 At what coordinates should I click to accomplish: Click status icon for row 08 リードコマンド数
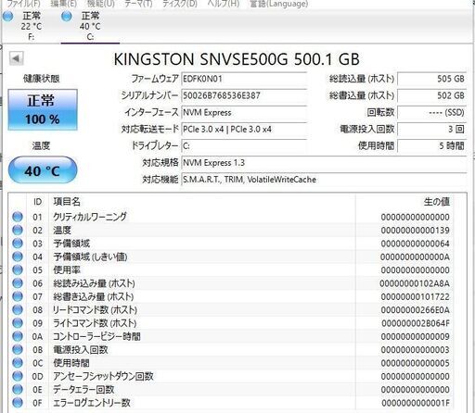pos(18,309)
